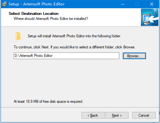
Task: Click the setup installer icon in title bar
Action: pos(4,4)
